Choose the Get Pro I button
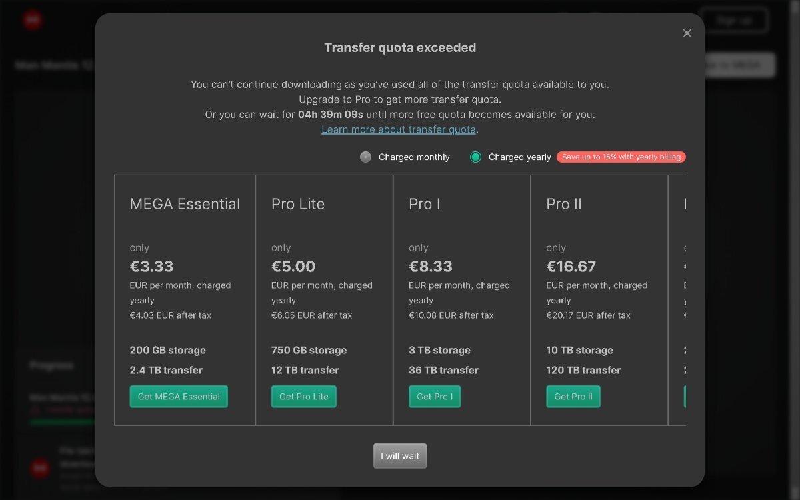This screenshot has height=500, width=800. pos(435,397)
